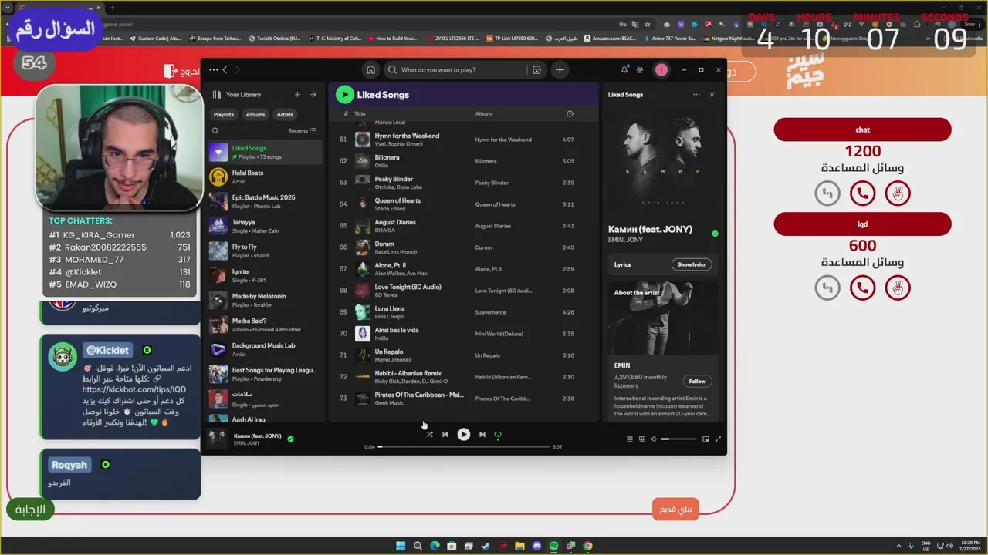Image resolution: width=988 pixels, height=555 pixels.
Task: Click the orange بناي قديم button
Action: 675,509
